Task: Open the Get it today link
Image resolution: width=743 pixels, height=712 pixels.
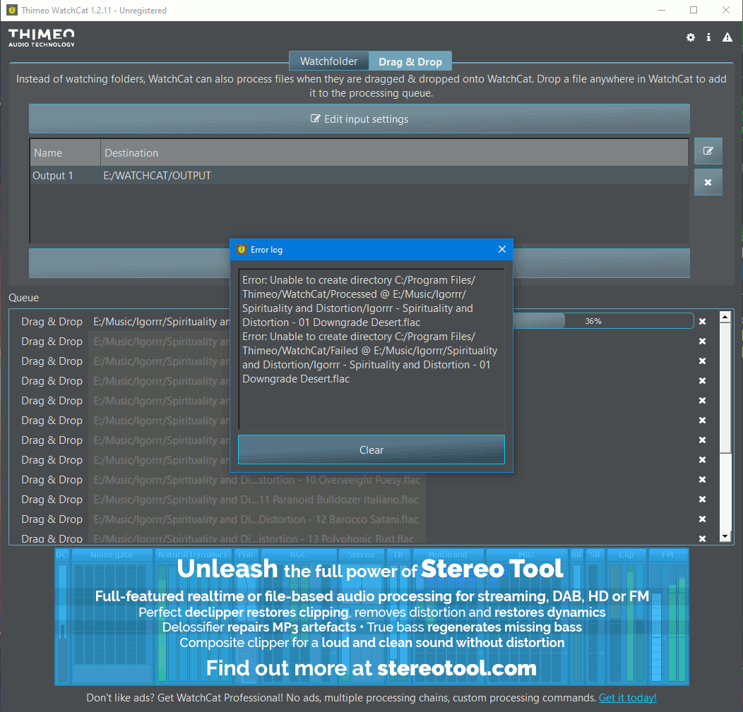Action: [x=627, y=698]
